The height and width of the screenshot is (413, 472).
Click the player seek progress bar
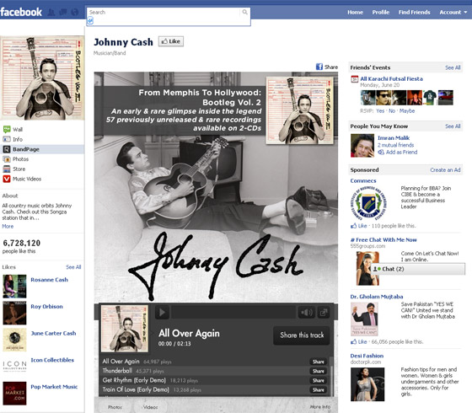coord(233,313)
